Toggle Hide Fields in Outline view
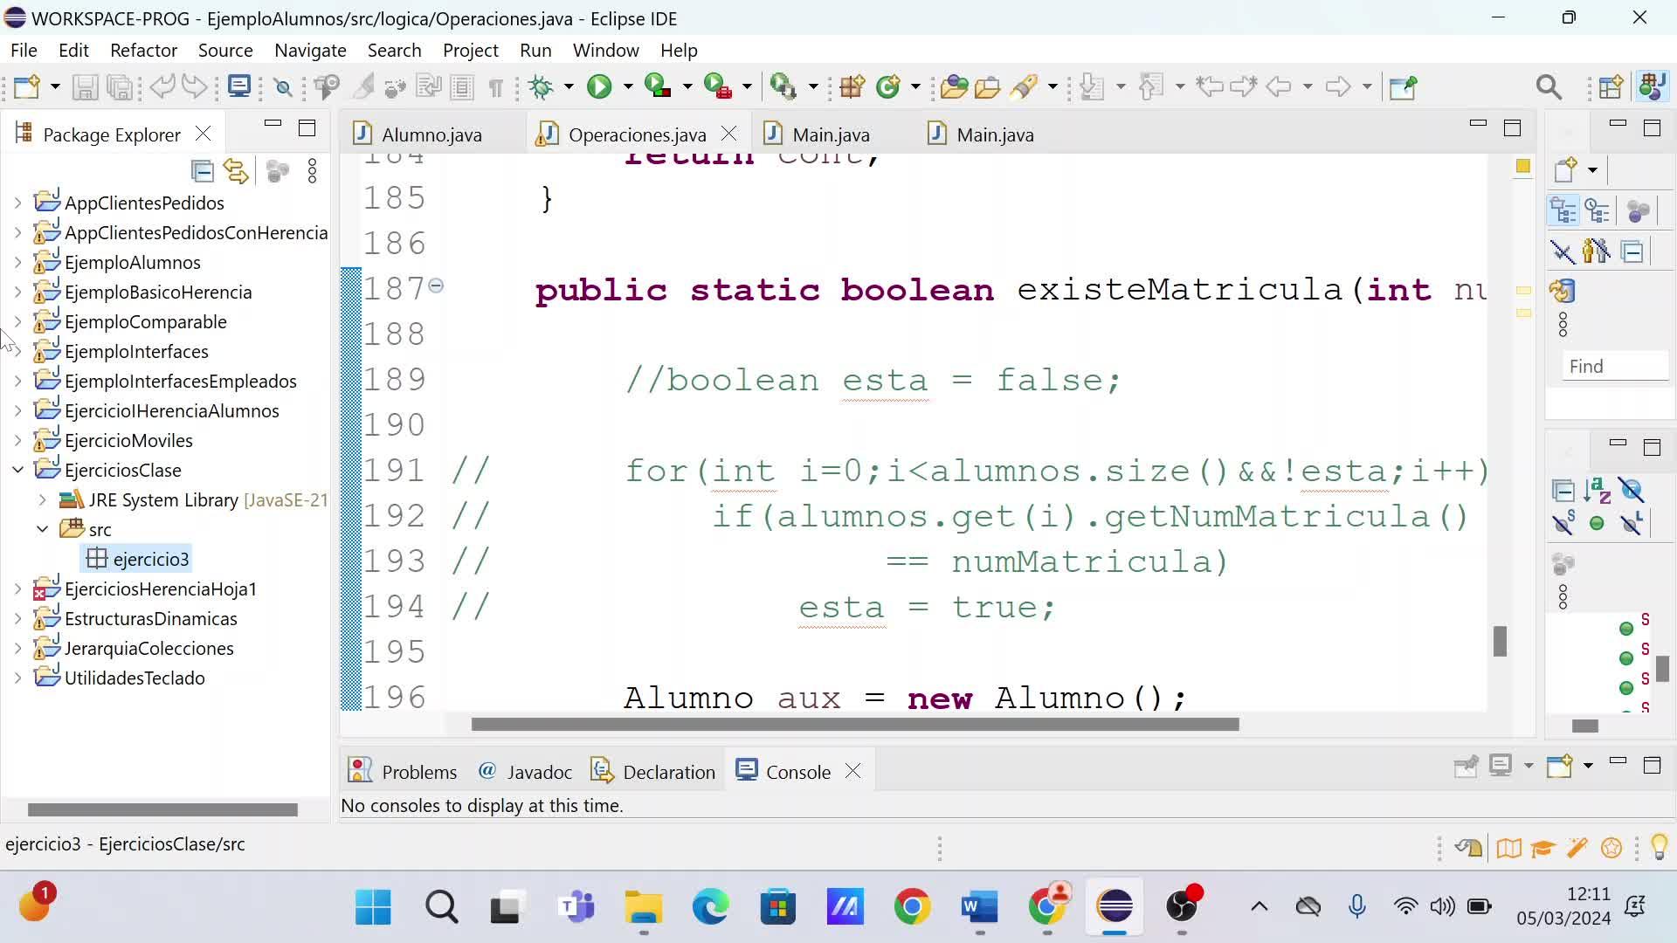The width and height of the screenshot is (1677, 943). coord(1630,491)
